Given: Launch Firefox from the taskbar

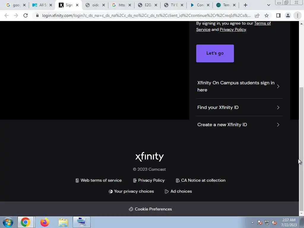Looking at the screenshot, I should coord(45,222).
